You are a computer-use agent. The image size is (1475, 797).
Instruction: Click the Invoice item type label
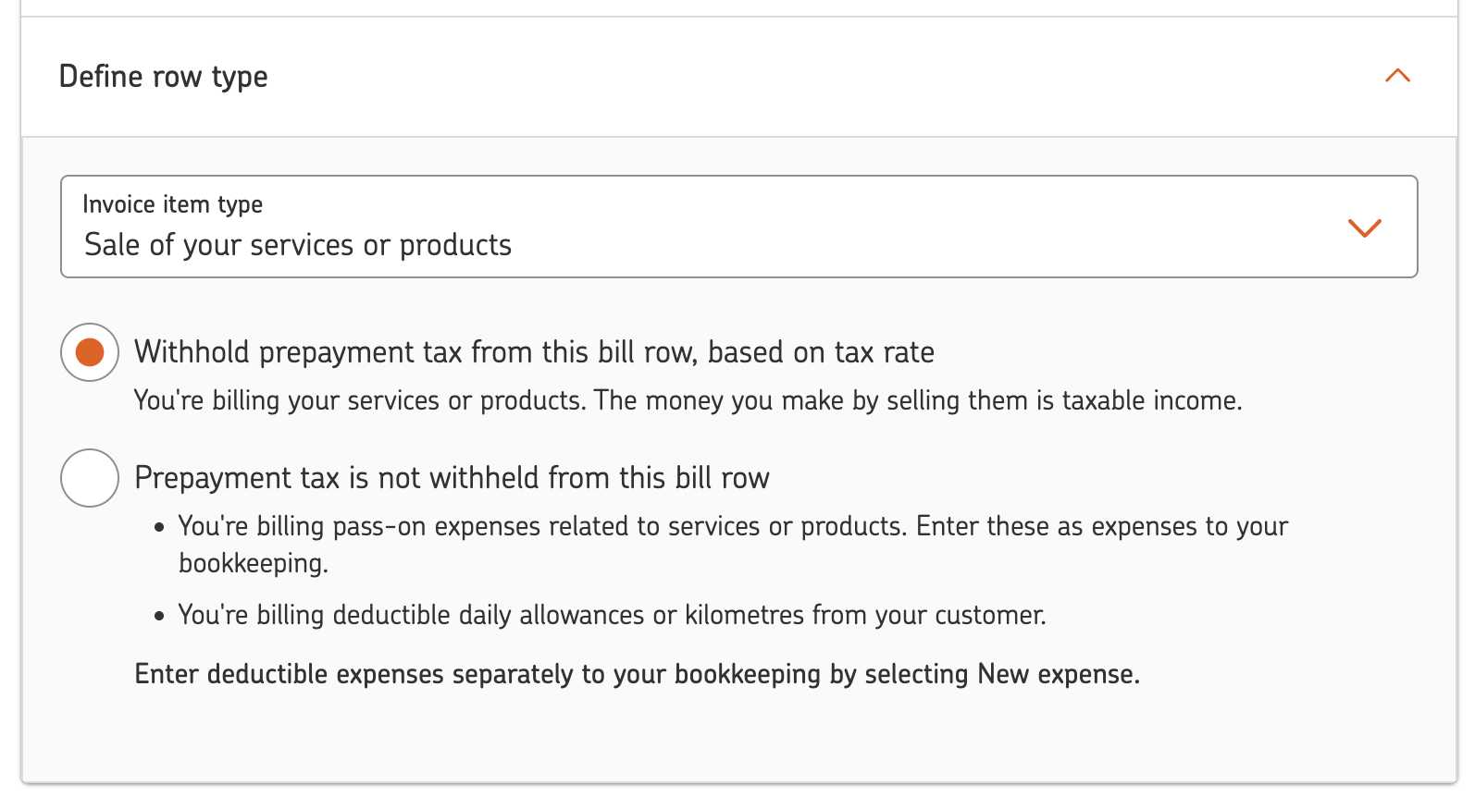172,204
